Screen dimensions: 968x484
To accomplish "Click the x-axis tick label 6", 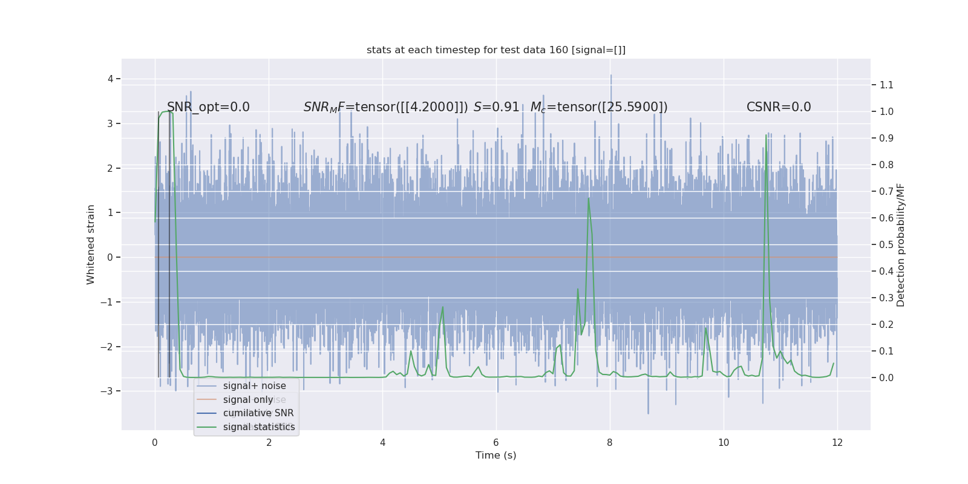I will pos(496,443).
